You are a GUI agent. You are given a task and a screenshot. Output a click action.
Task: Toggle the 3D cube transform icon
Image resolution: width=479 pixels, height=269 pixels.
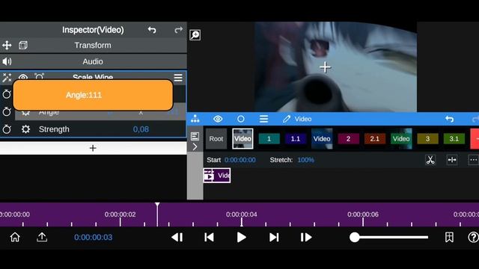[23, 46]
